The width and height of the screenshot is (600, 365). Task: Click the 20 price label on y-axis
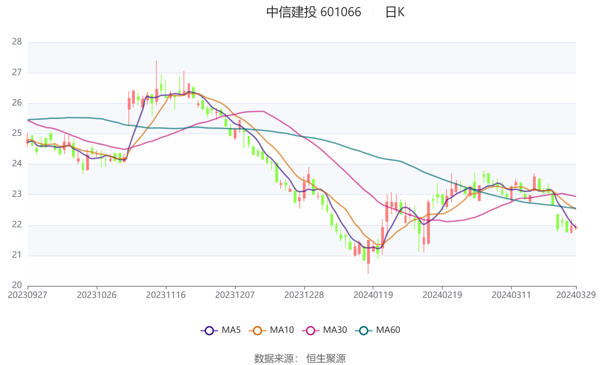coord(17,285)
